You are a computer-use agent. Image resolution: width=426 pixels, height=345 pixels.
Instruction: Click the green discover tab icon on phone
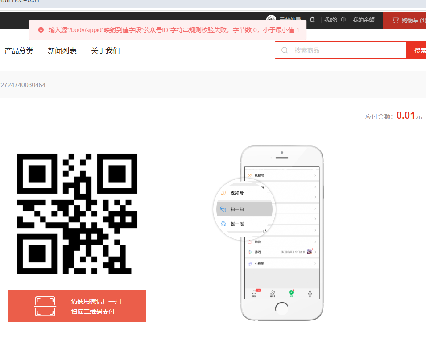coord(291,293)
